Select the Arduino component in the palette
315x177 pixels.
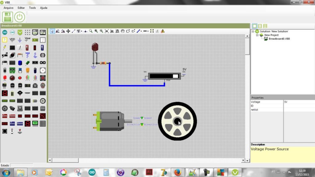(5, 32)
